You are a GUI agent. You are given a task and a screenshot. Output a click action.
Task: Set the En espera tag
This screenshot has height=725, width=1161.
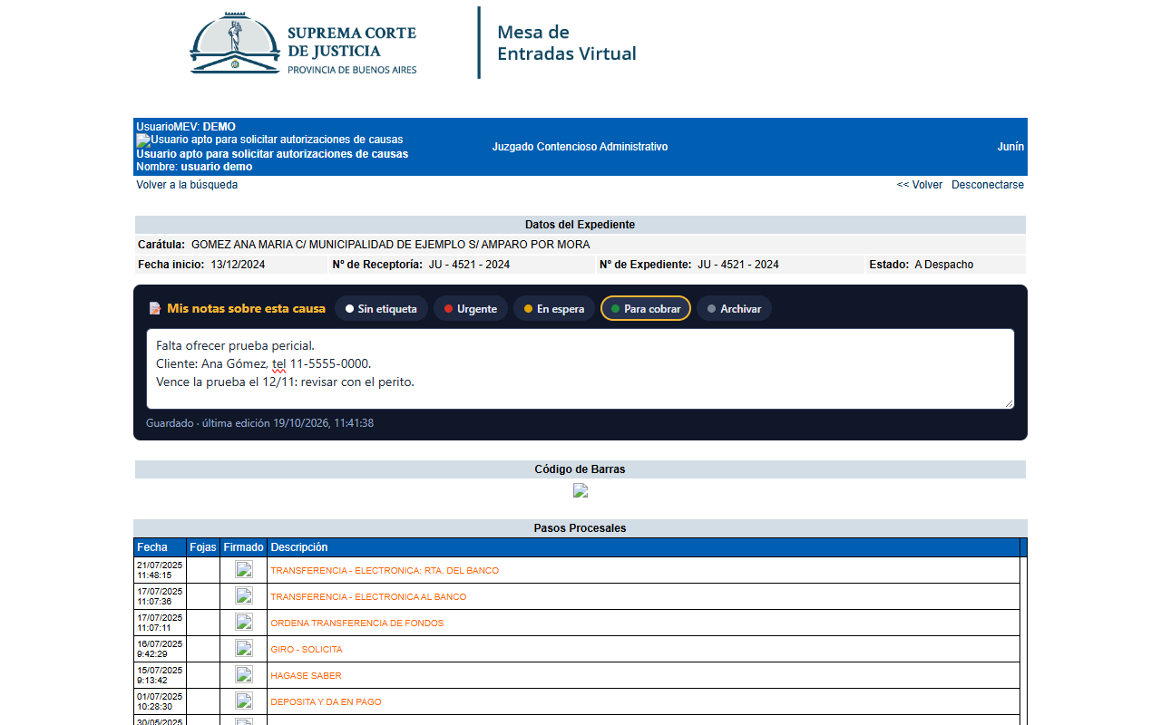[x=554, y=309]
